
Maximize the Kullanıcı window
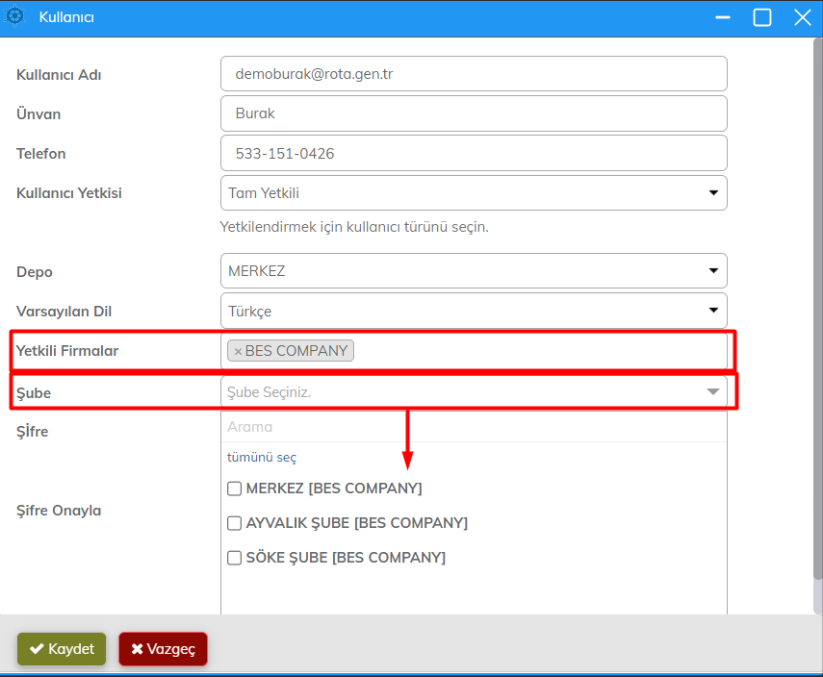click(x=761, y=17)
